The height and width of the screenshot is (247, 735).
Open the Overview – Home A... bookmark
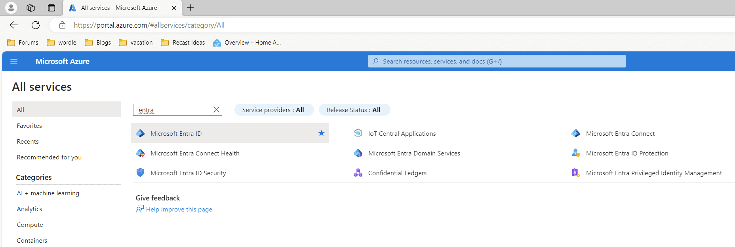pyautogui.click(x=247, y=43)
